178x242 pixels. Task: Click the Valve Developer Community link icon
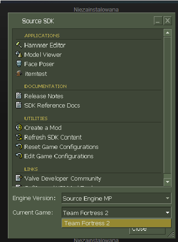click(x=19, y=178)
